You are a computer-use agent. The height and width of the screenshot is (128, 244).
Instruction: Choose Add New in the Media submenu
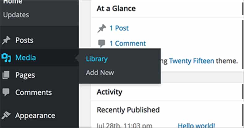coord(100,73)
